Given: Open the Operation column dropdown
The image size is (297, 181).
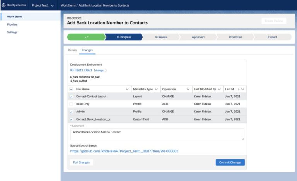Looking at the screenshot, I should click(x=187, y=89).
